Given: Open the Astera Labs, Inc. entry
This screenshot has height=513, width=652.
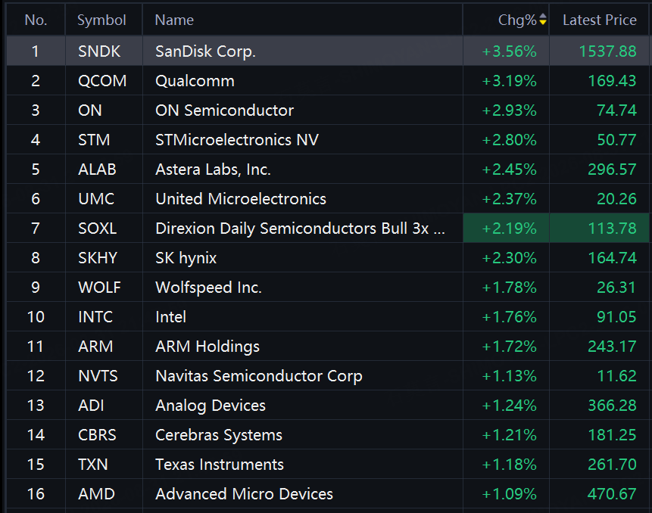Looking at the screenshot, I should coord(213,169).
